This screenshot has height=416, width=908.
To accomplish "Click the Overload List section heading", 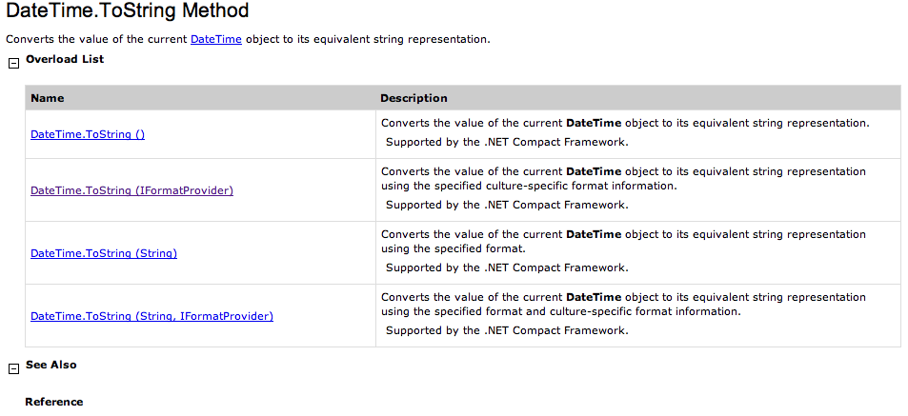I will pos(65,59).
